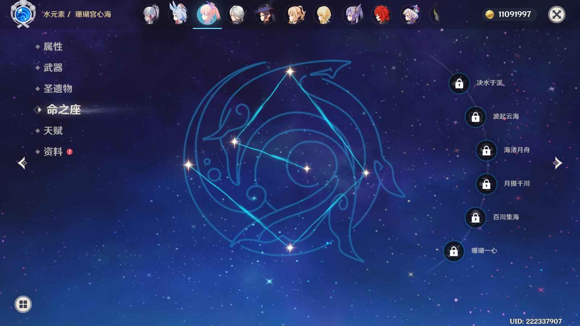Click the 百川集海 constellation label
This screenshot has width=580, height=326.
[x=506, y=217]
